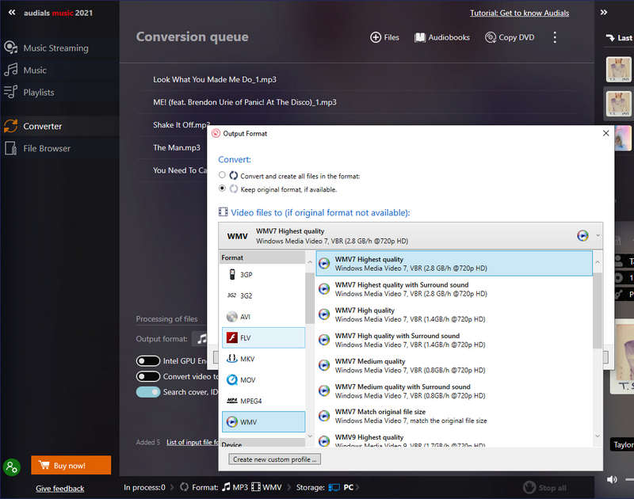Select WMV7 Highest quality profile
634x499 pixels.
[x=454, y=264]
